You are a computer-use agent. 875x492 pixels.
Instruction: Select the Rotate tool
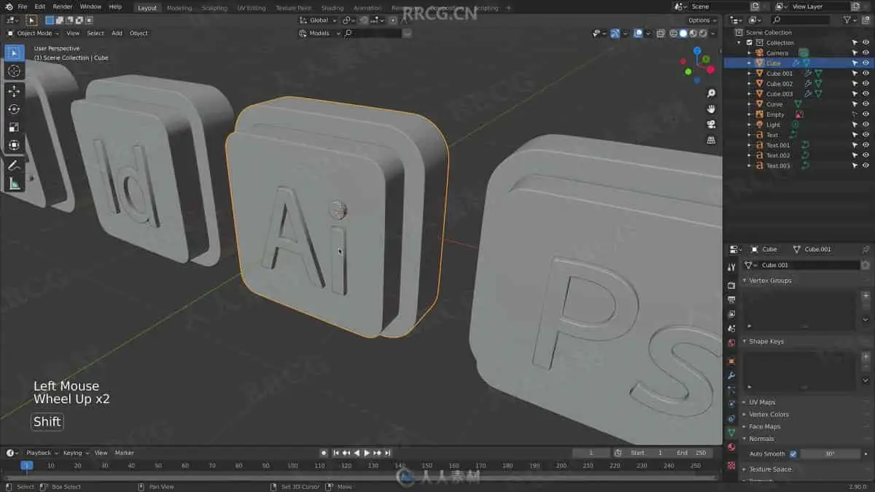pyautogui.click(x=14, y=109)
